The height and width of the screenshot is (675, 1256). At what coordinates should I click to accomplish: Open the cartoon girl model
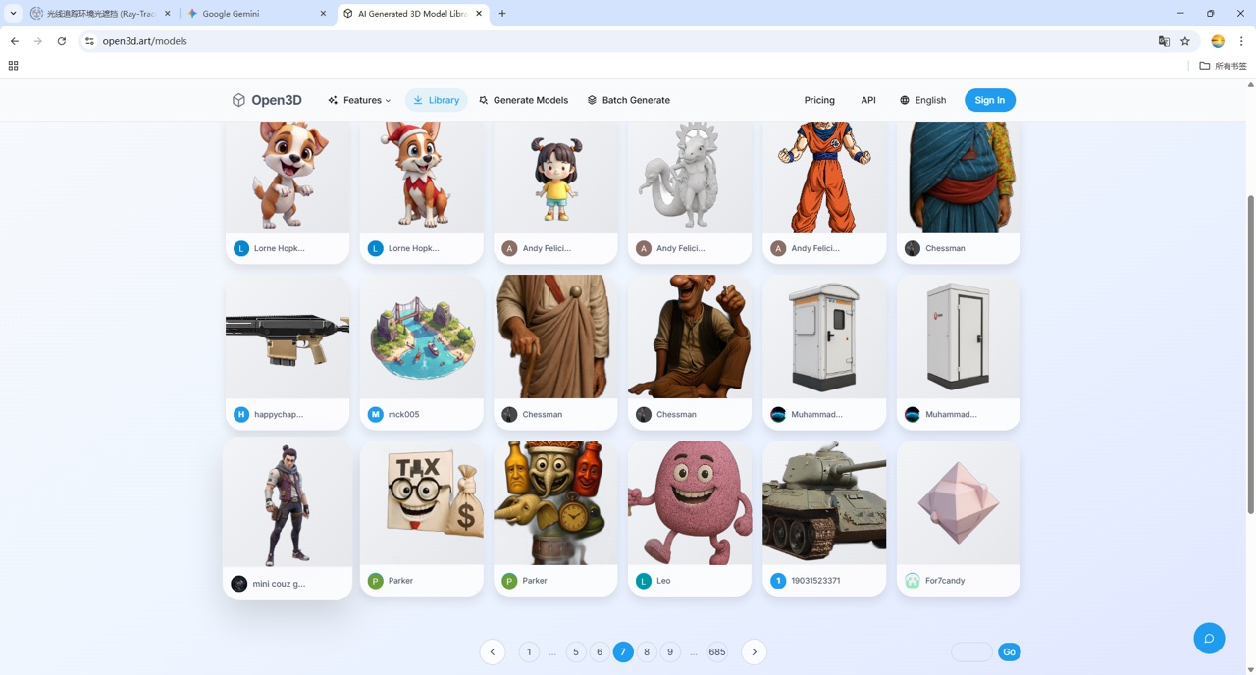click(555, 177)
